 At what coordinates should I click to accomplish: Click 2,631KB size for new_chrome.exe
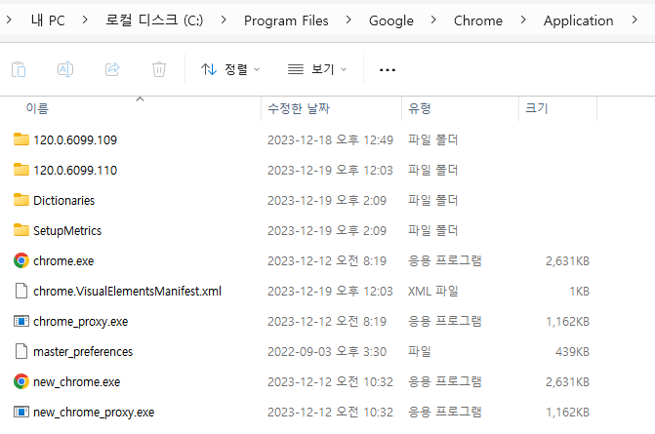point(568,382)
